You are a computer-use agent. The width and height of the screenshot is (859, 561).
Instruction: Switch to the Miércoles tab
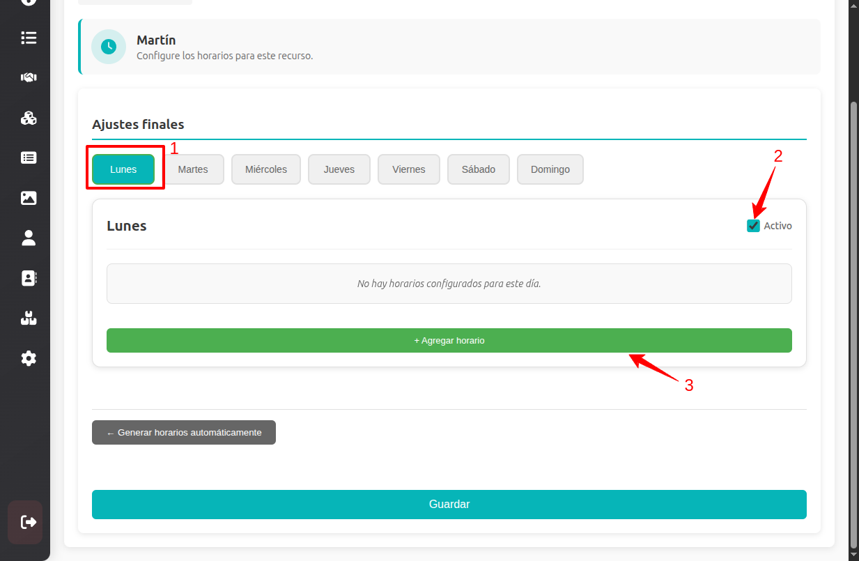pyautogui.click(x=266, y=169)
